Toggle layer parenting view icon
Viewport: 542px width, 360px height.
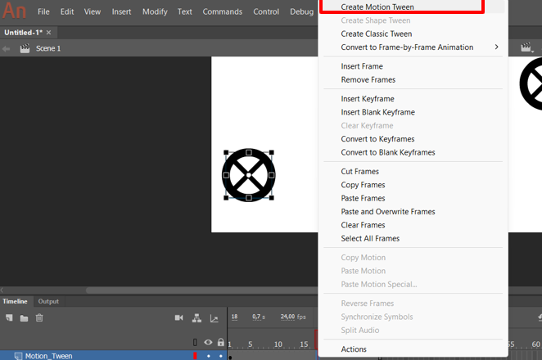click(x=196, y=318)
